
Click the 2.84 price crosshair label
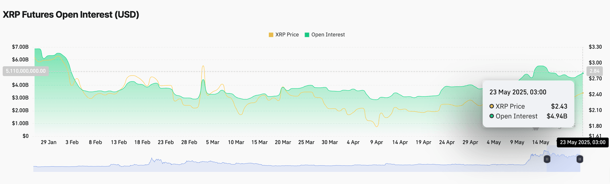point(594,71)
